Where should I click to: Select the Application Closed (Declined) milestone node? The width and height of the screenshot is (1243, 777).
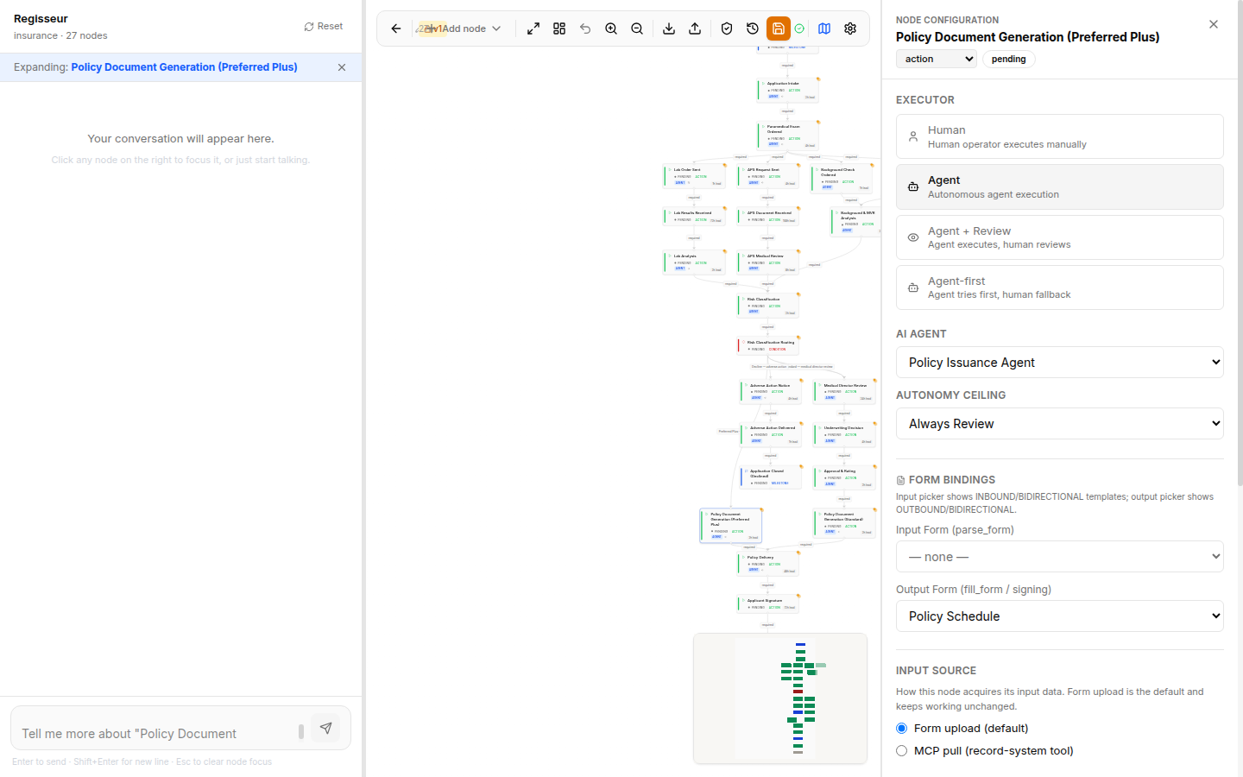click(x=771, y=477)
